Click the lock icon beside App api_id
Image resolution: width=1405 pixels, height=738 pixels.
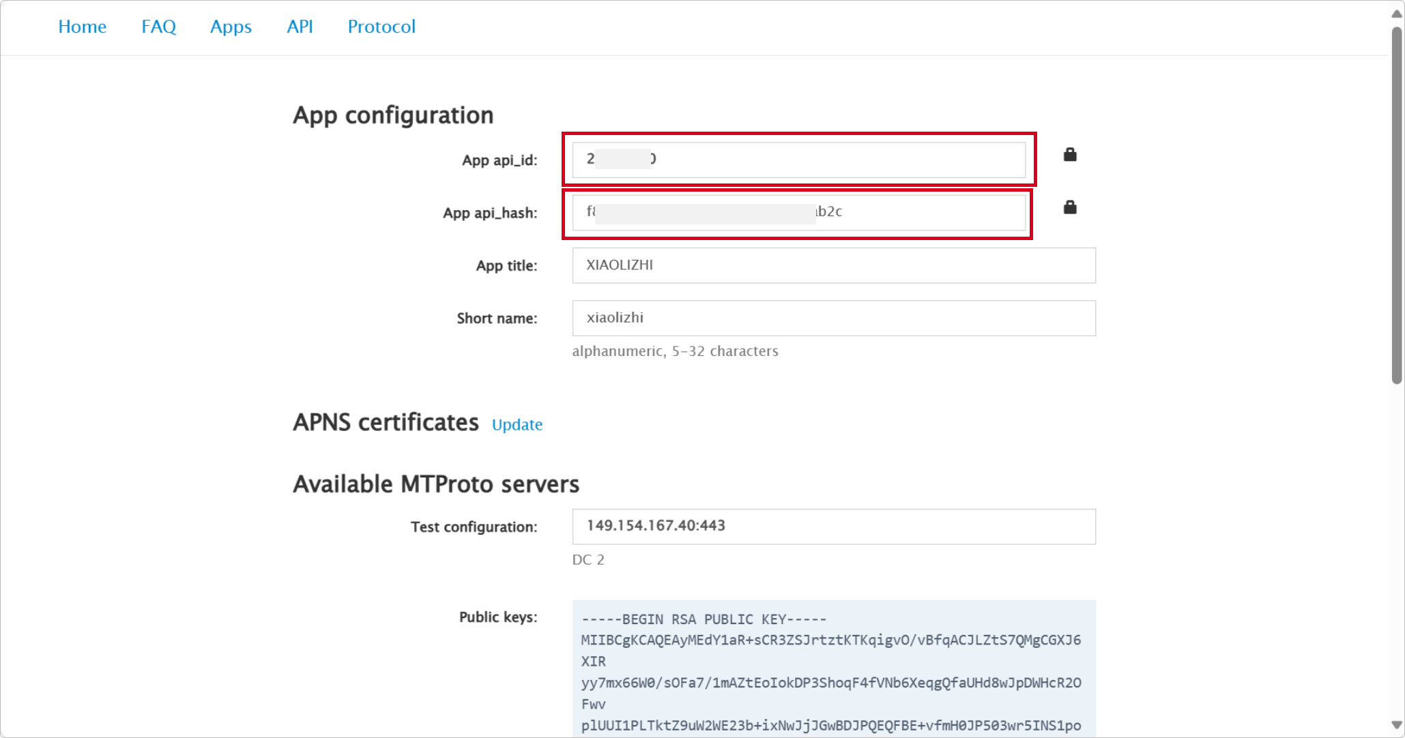(x=1069, y=155)
